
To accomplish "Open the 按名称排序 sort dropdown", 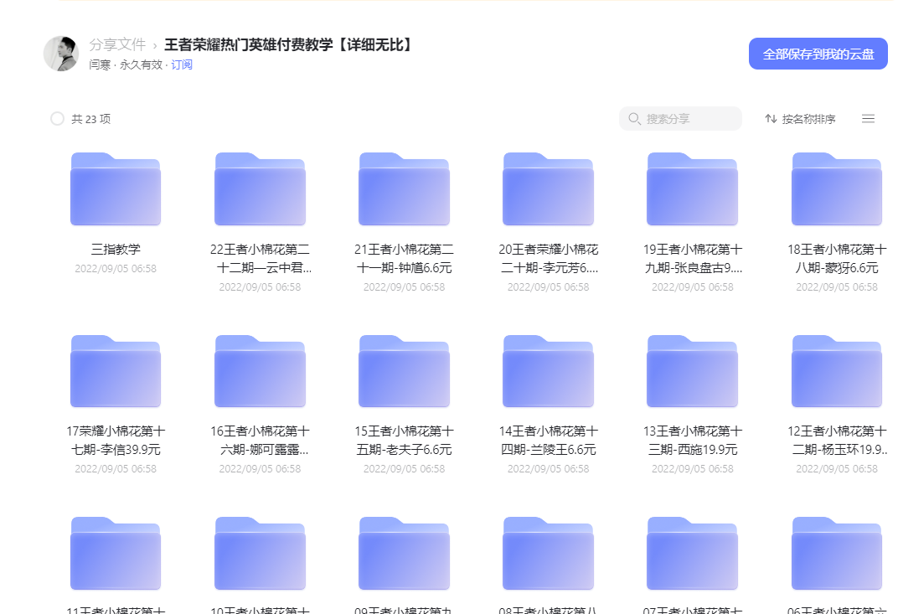I will pos(800,119).
